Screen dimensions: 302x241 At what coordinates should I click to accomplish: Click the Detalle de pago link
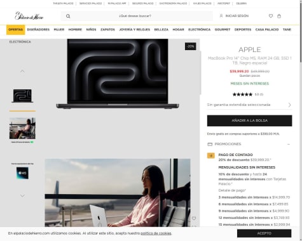click(x=232, y=190)
